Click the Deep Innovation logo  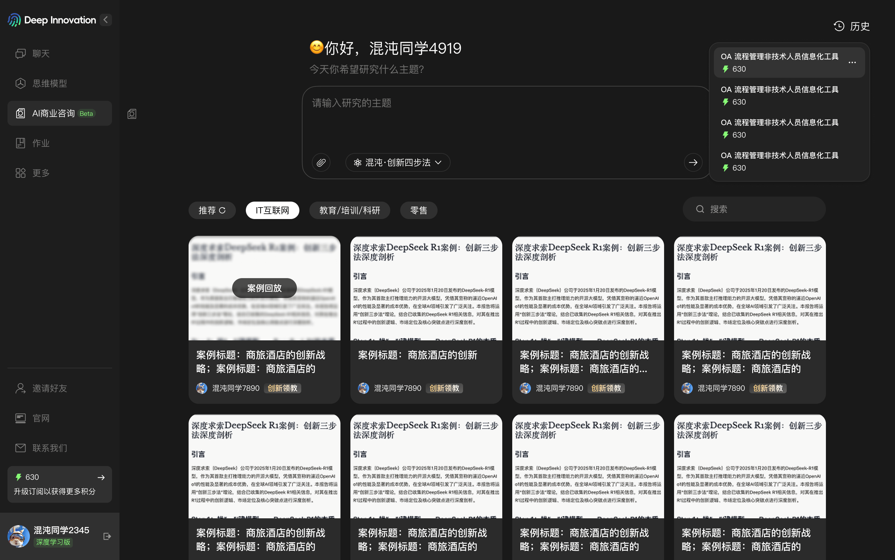click(52, 20)
